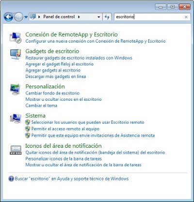The image size is (194, 202).
Task: Click shield icon beside Asistencia remota link
Action: (x=28, y=135)
